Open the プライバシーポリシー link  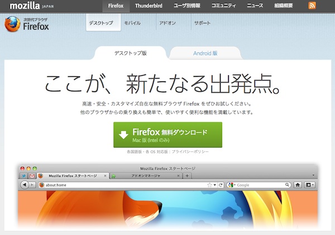pos(190,151)
